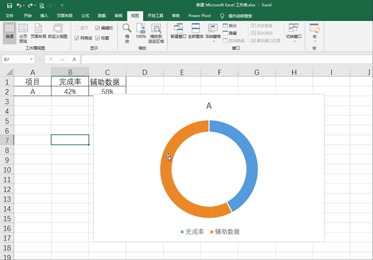Image resolution: width=373 pixels, height=260 pixels.
Task: Click 取消隐藏 unhide window
Action: click(x=234, y=41)
